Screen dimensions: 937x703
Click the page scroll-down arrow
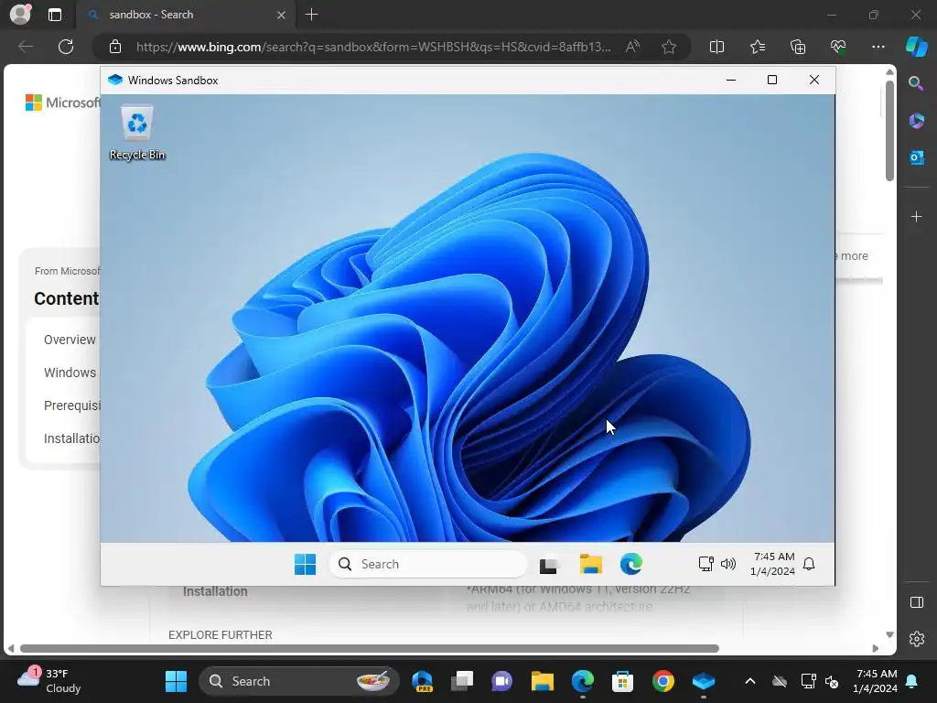click(x=889, y=635)
